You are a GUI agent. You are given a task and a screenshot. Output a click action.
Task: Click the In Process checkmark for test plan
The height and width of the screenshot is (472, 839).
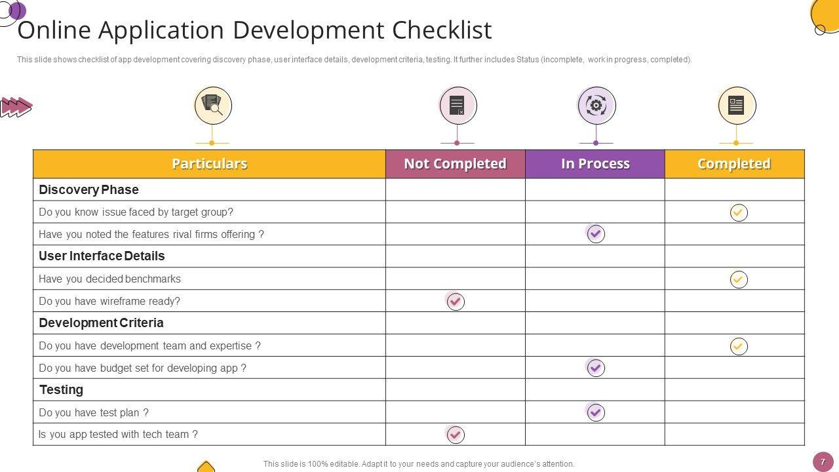coord(596,412)
